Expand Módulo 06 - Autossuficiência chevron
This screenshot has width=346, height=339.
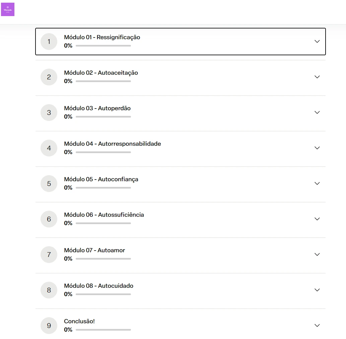pyautogui.click(x=317, y=219)
